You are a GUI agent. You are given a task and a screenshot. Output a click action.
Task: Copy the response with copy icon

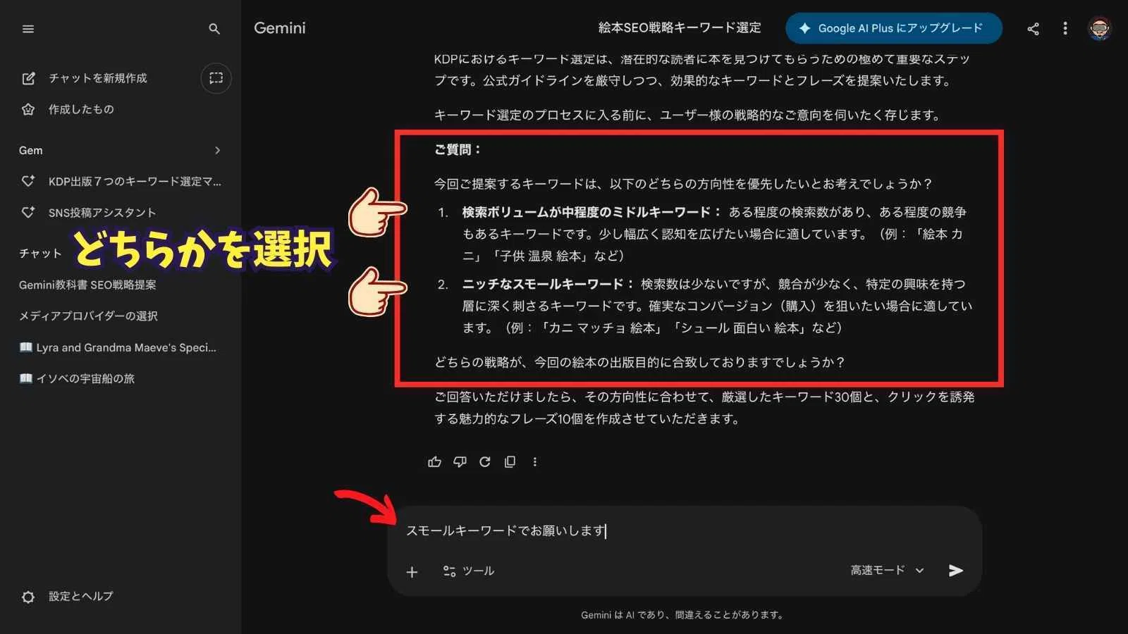coord(510,462)
